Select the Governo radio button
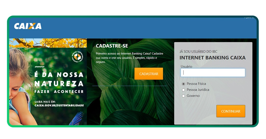The width and height of the screenshot is (266, 139). click(183, 96)
